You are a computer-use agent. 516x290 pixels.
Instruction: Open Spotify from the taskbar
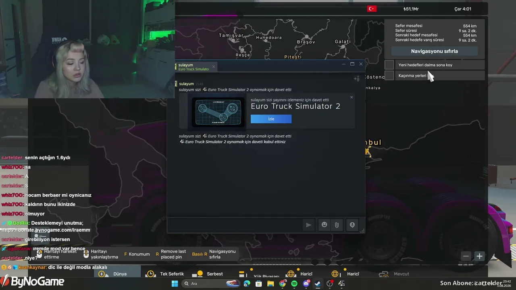coord(294,284)
